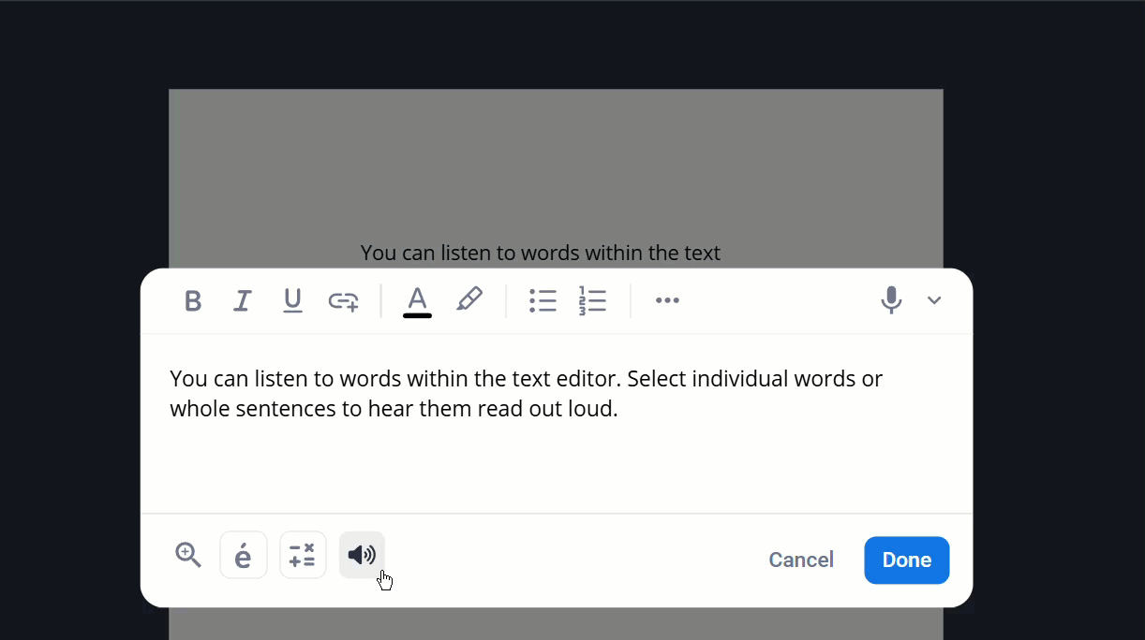
Task: Click the slide text behind the dialog
Action: [x=540, y=253]
